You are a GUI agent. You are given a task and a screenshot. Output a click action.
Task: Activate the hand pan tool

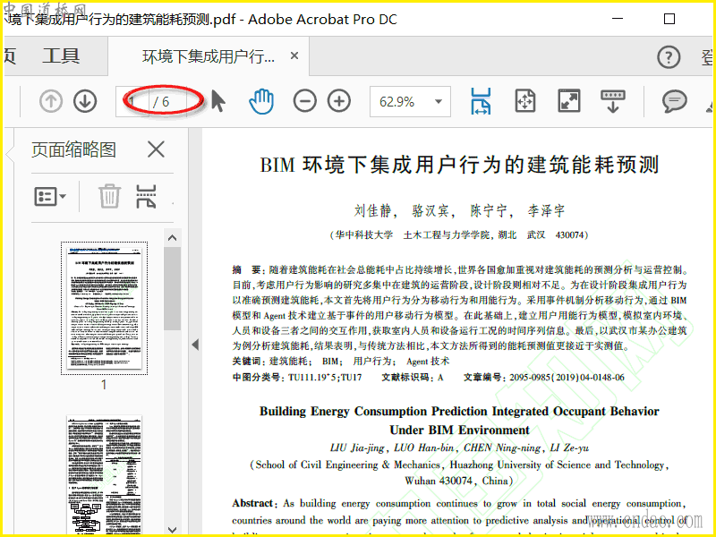[x=261, y=101]
